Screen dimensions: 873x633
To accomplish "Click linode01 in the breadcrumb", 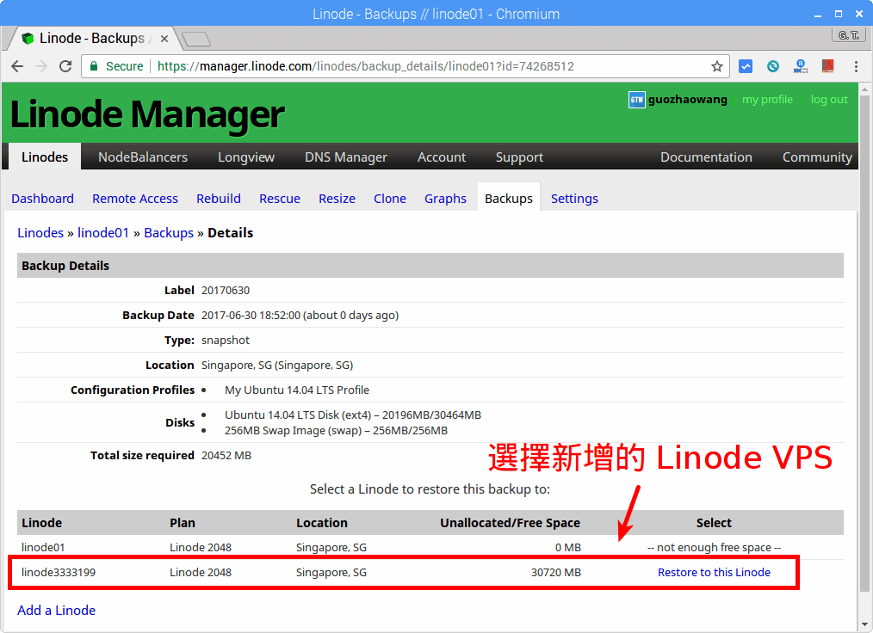I will pos(103,233).
